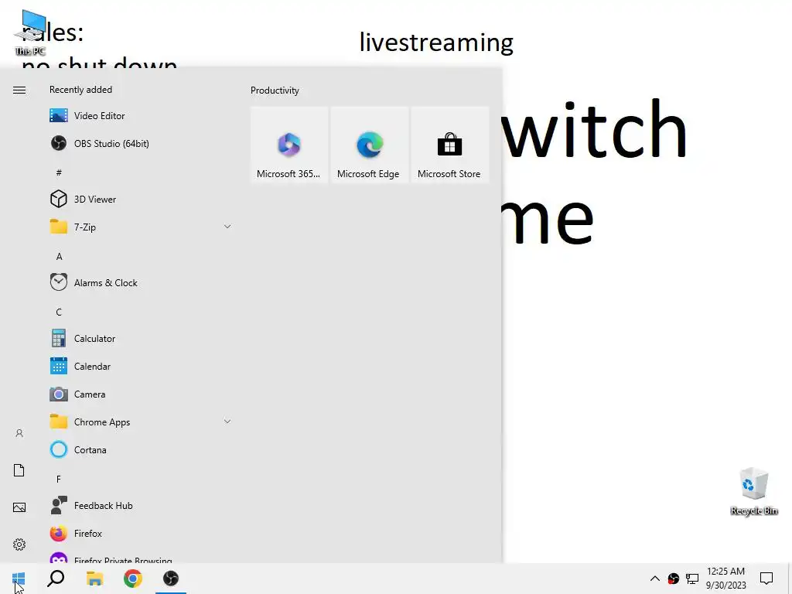The width and height of the screenshot is (792, 594).
Task: Open Pictures from Start sidebar
Action: [x=19, y=507]
